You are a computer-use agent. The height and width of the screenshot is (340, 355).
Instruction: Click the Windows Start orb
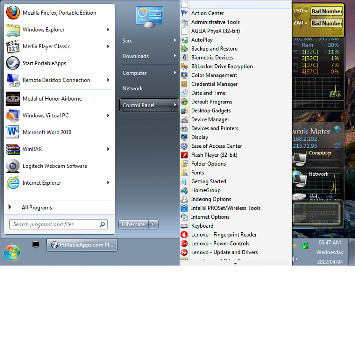pos(12,252)
